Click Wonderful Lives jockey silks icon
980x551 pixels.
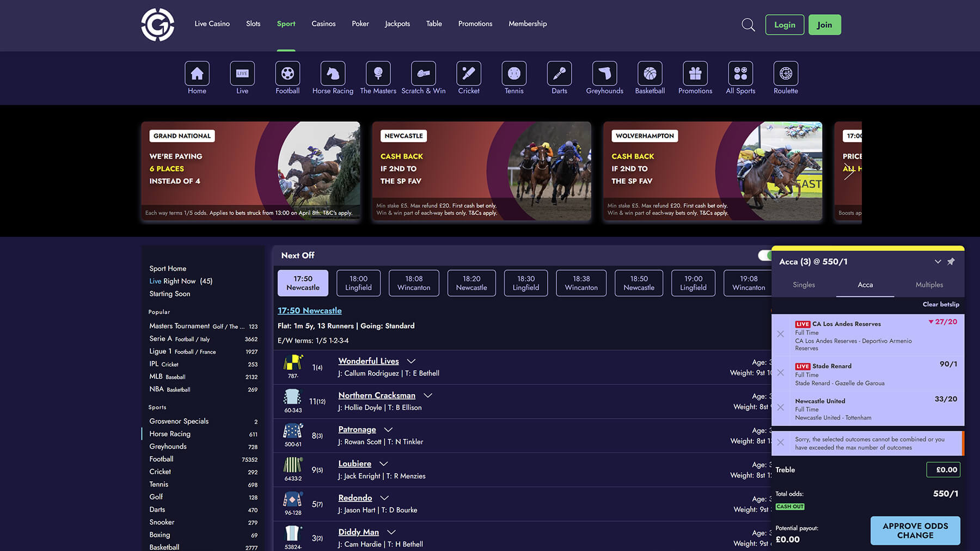293,363
